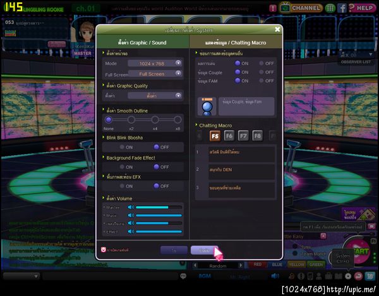
Task: Choose the BLUE team button
Action: 277,264
